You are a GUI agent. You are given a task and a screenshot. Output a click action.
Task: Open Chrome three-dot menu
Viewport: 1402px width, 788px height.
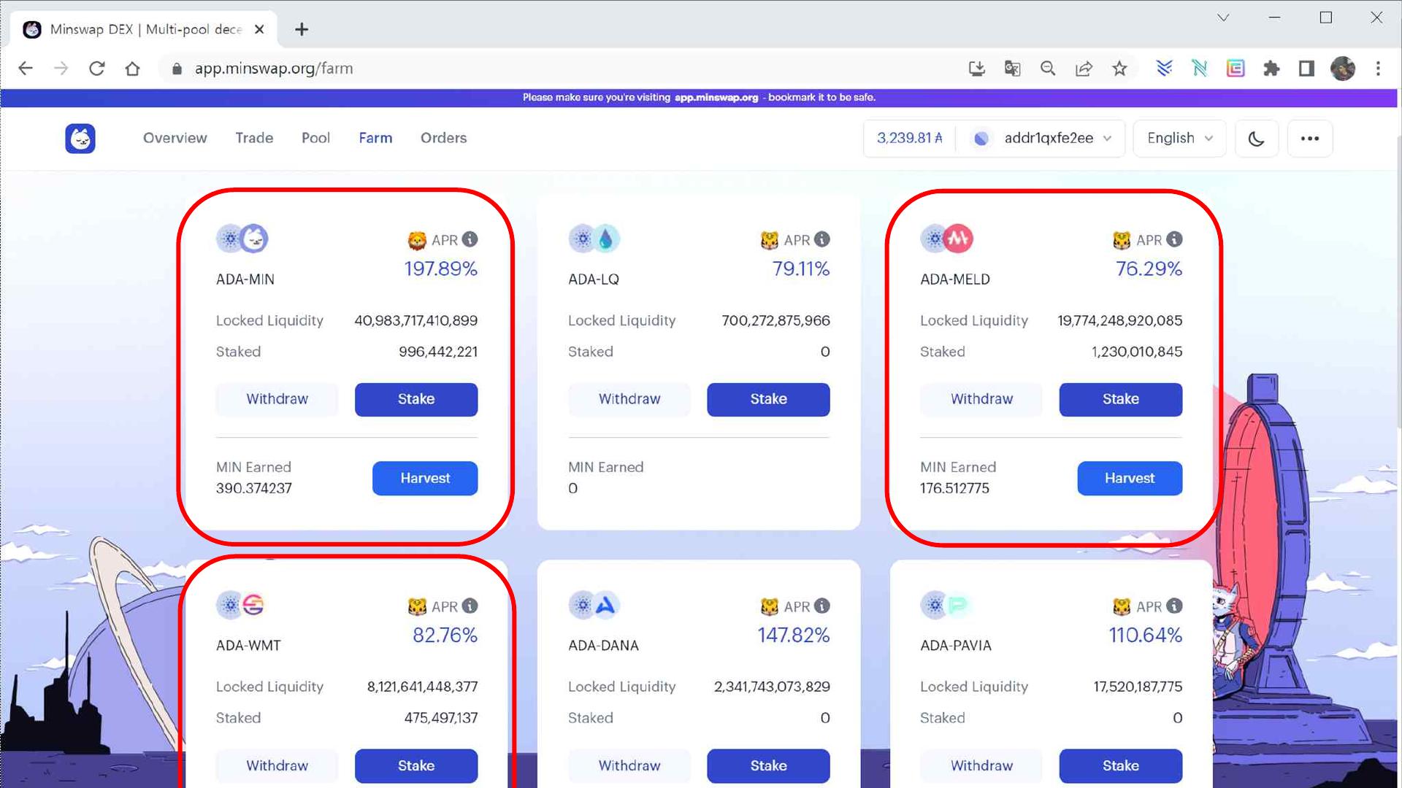coord(1378,69)
